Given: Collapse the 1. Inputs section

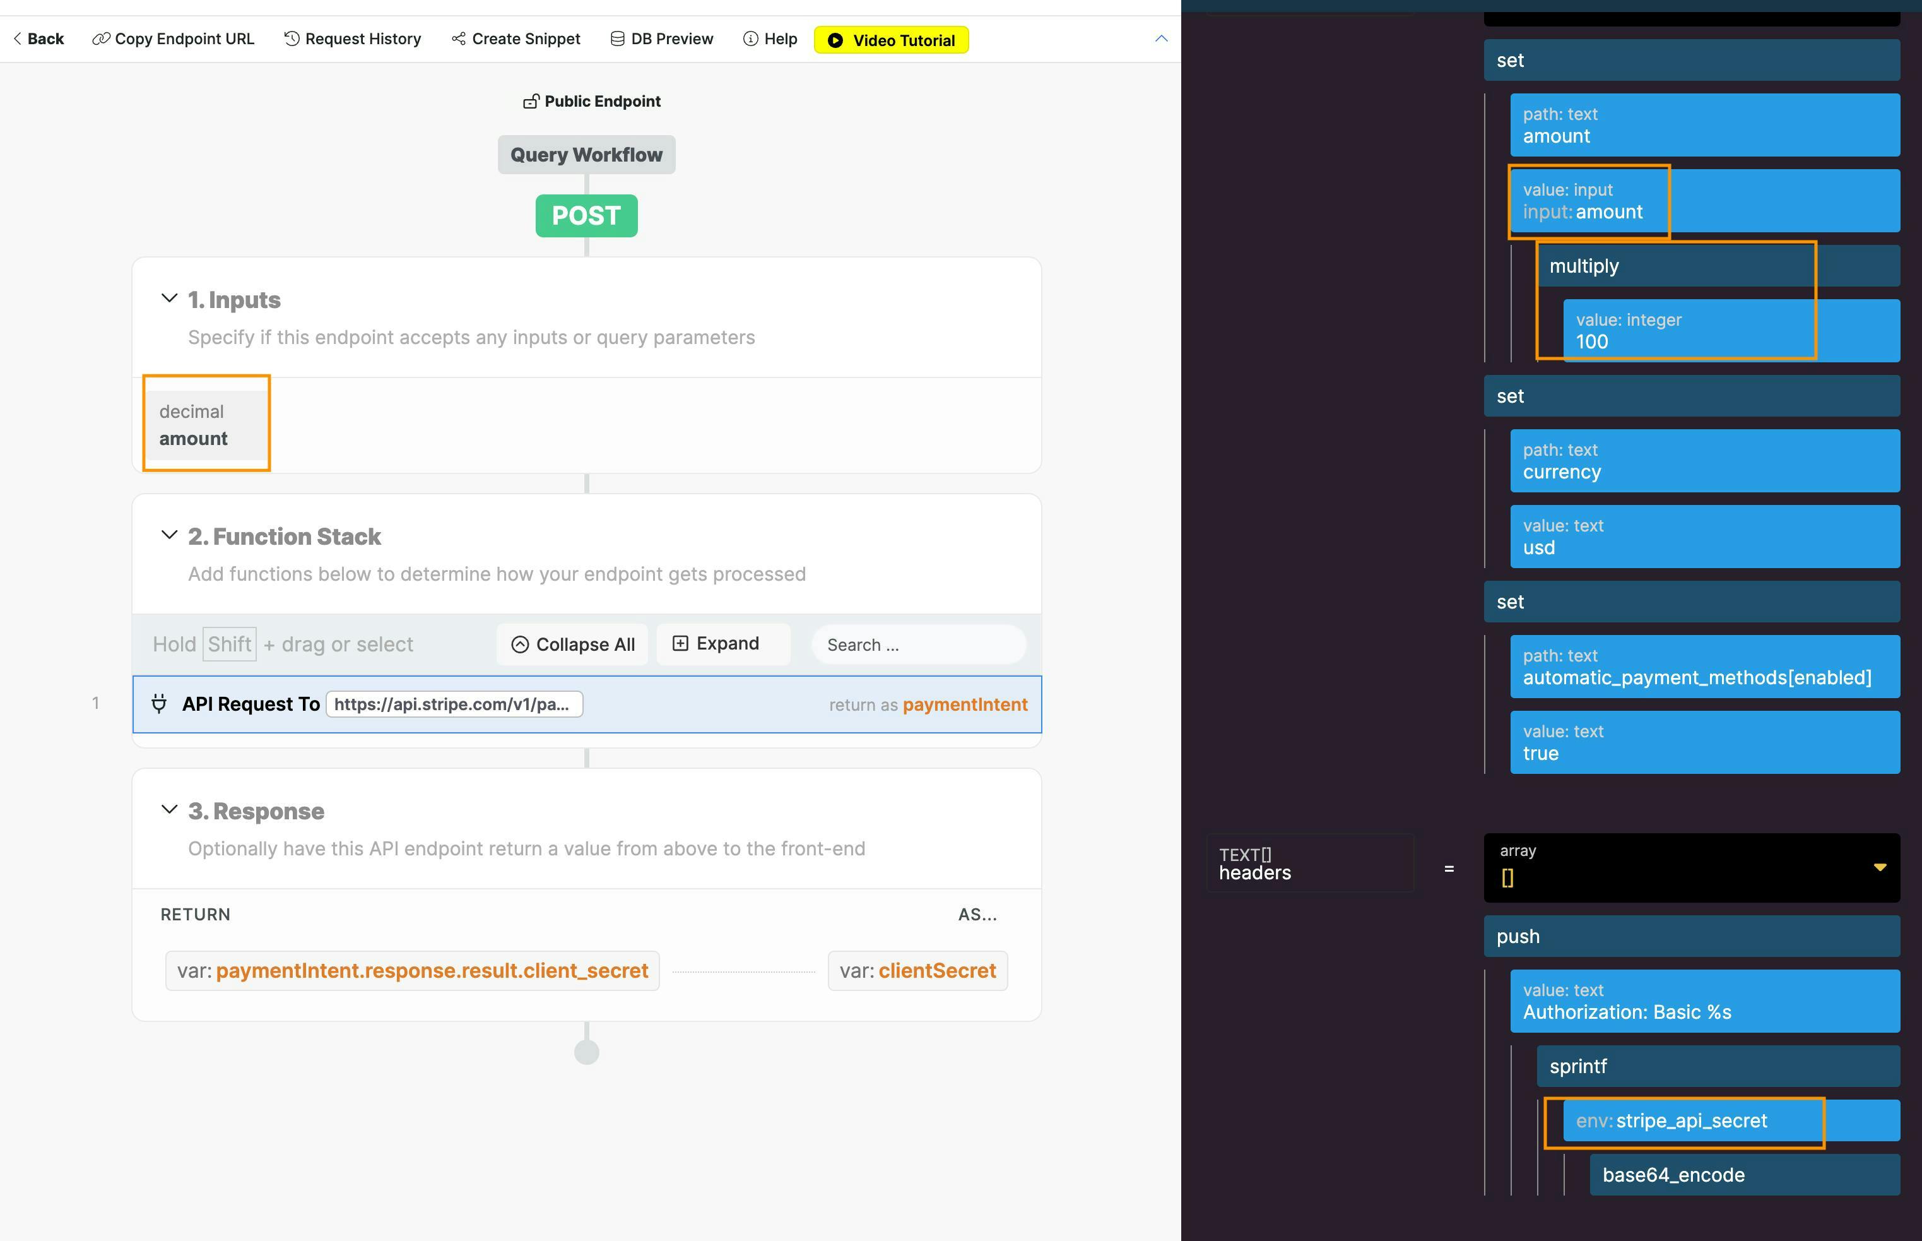Looking at the screenshot, I should click(x=169, y=298).
